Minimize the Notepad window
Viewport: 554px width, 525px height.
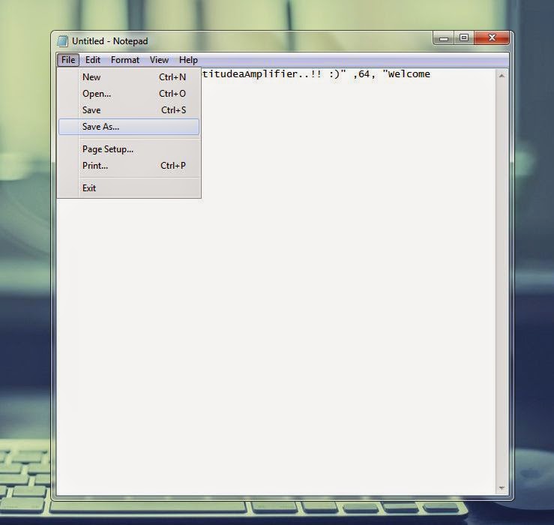pos(444,37)
